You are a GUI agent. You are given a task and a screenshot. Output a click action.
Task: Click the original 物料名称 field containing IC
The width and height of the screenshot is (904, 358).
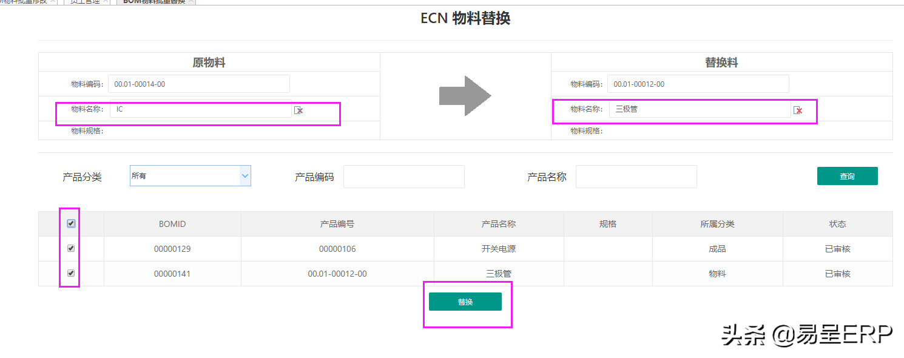point(200,110)
